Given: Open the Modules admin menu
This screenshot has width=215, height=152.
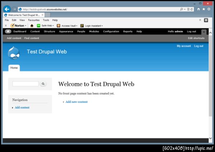Looking at the screenshot, I should click(94, 31).
